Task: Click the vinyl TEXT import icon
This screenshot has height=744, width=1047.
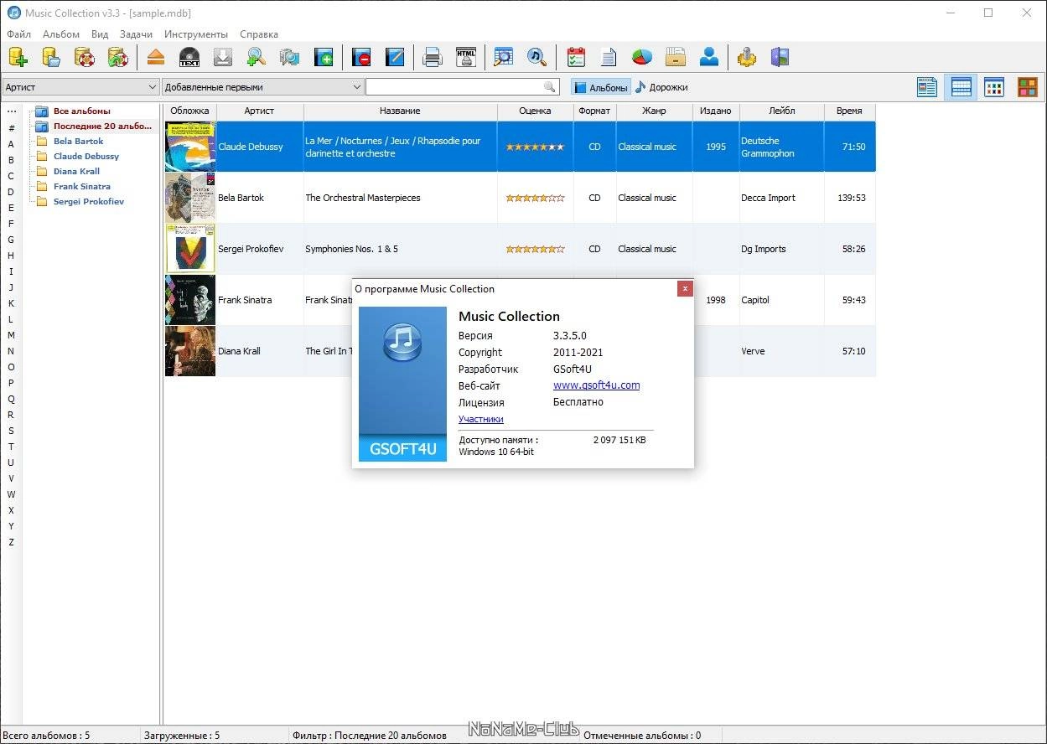Action: tap(189, 57)
